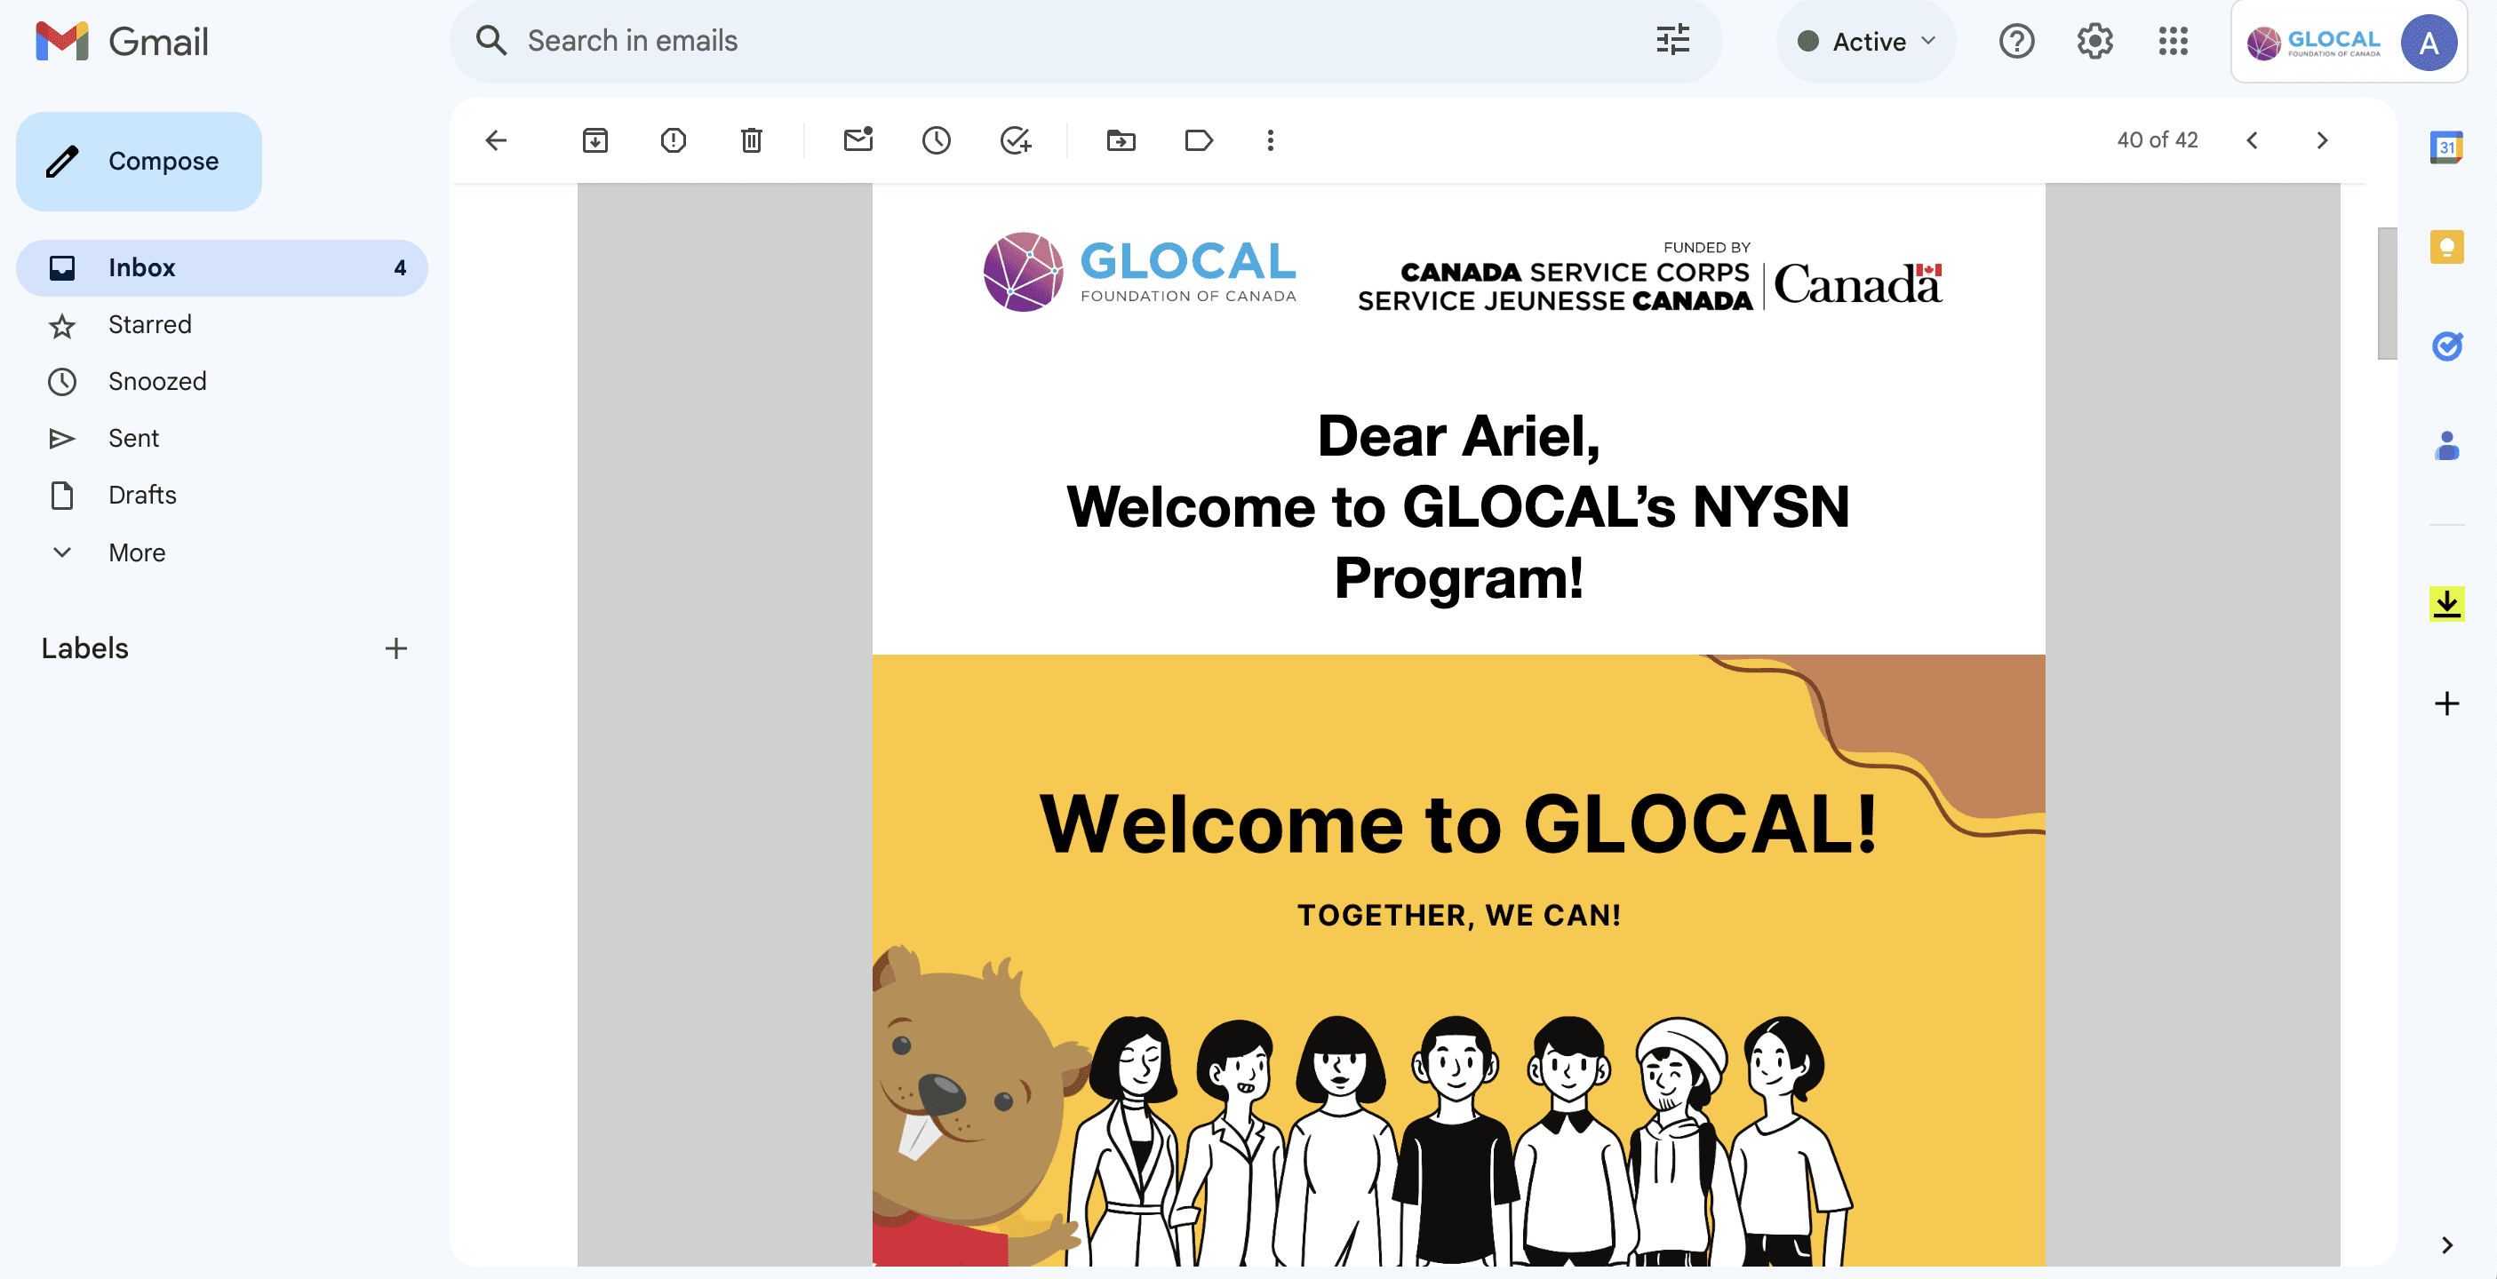Mark the email as unread
The image size is (2497, 1279).
tap(858, 140)
